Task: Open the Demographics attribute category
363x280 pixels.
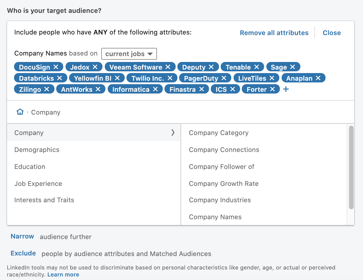Action: [37, 150]
